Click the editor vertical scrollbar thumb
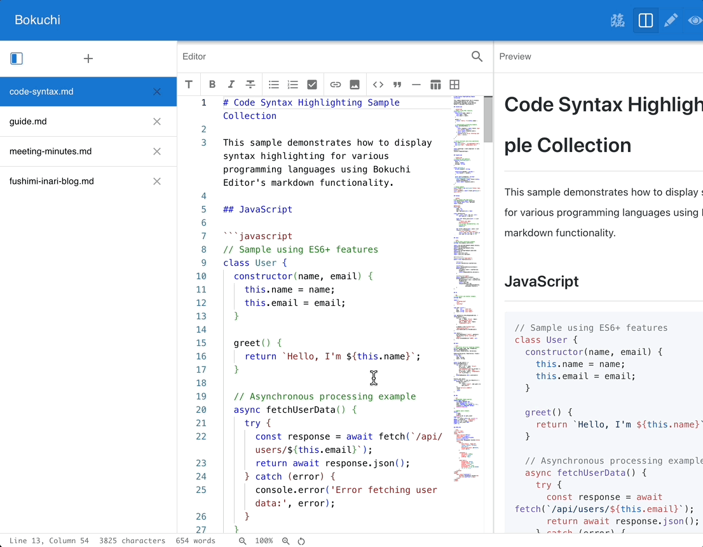703x547 pixels. pos(488,119)
